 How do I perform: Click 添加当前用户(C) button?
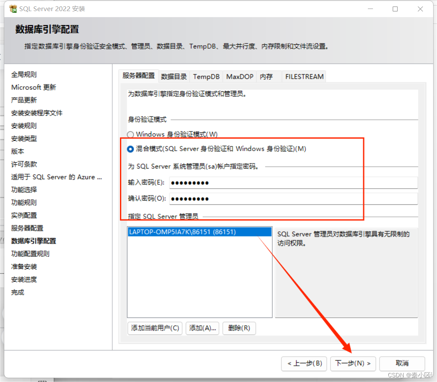tap(155, 328)
